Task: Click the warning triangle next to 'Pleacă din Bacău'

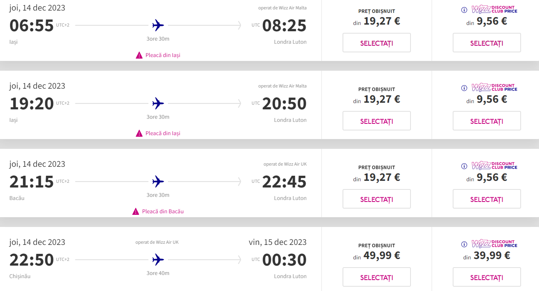Action: click(x=136, y=211)
